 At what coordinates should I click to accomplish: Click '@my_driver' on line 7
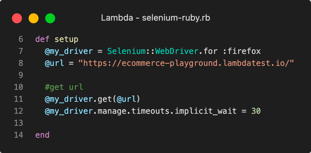pyautogui.click(x=69, y=51)
